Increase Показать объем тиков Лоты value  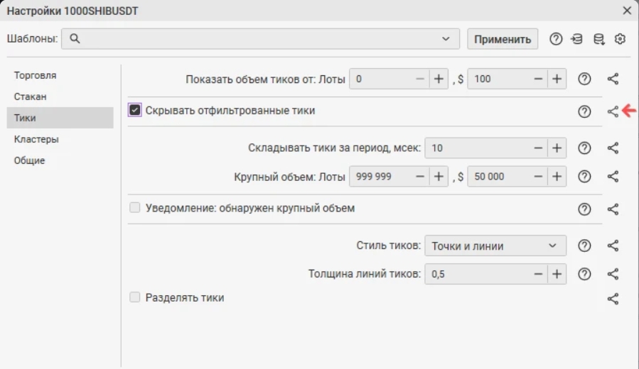click(x=439, y=79)
